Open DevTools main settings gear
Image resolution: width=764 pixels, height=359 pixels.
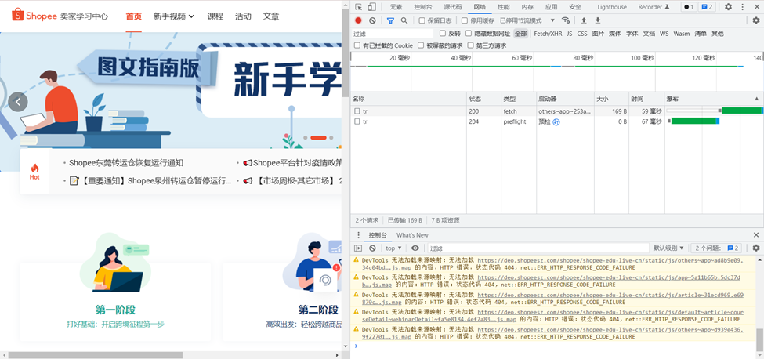coord(728,7)
